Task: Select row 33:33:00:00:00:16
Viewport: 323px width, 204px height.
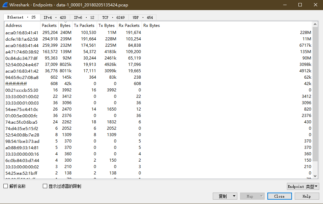Action: [x=158, y=154]
